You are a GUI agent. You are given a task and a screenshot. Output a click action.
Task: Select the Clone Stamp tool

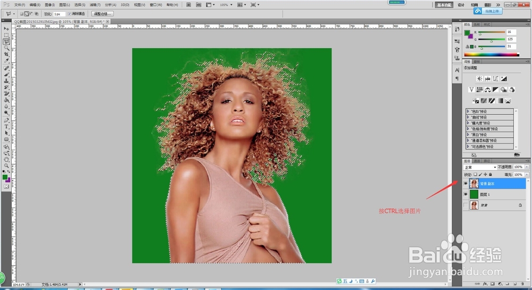click(x=6, y=81)
